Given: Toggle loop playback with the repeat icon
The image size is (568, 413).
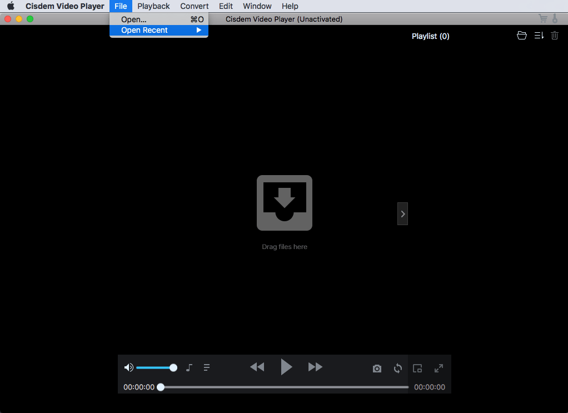Looking at the screenshot, I should 398,368.
